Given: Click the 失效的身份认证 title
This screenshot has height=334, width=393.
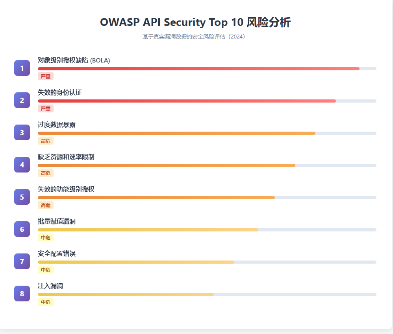Looking at the screenshot, I should 60,92.
